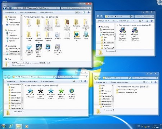Go back in the main DVD window
Image resolution: width=162 pixels, height=129 pixels.
[5, 8]
